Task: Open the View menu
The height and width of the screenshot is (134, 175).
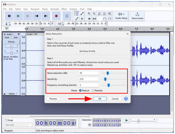Action: (26, 9)
